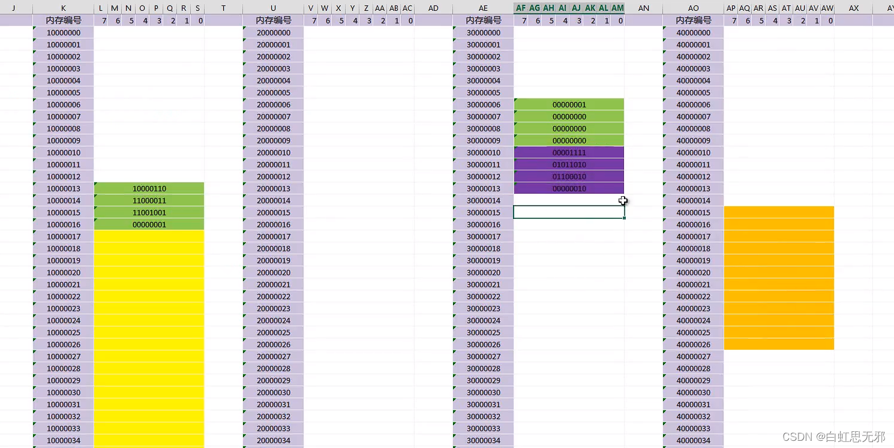Select memory address cell 20000022
Viewport: 894px width, 448px height.
coord(274,296)
